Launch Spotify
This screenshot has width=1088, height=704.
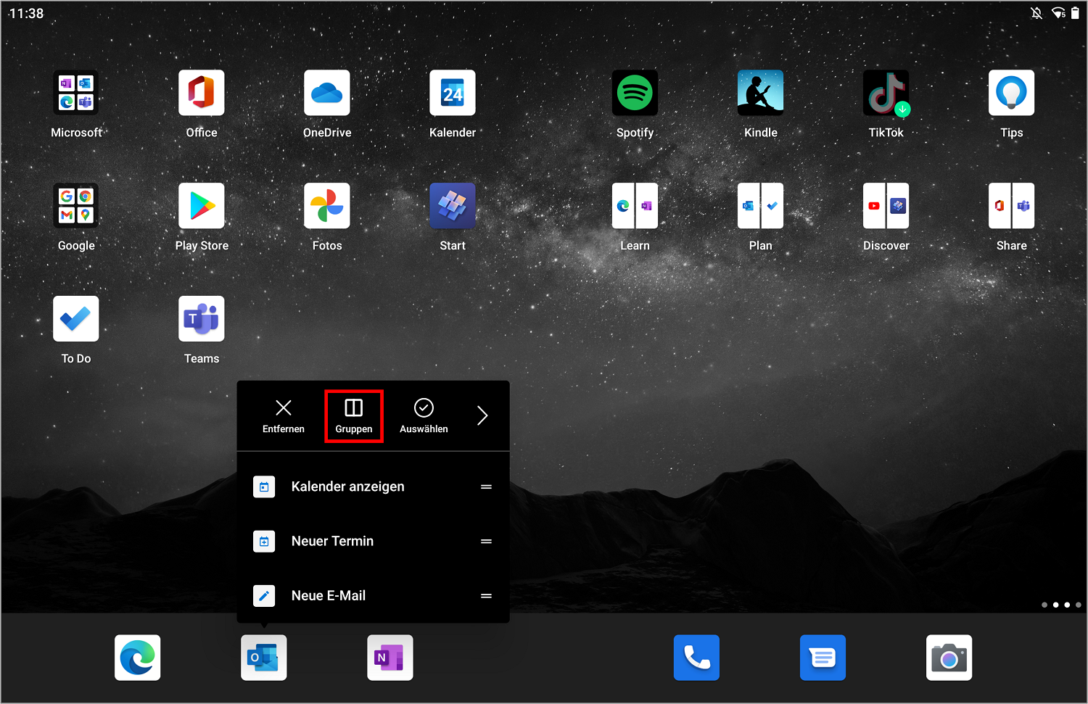point(635,93)
